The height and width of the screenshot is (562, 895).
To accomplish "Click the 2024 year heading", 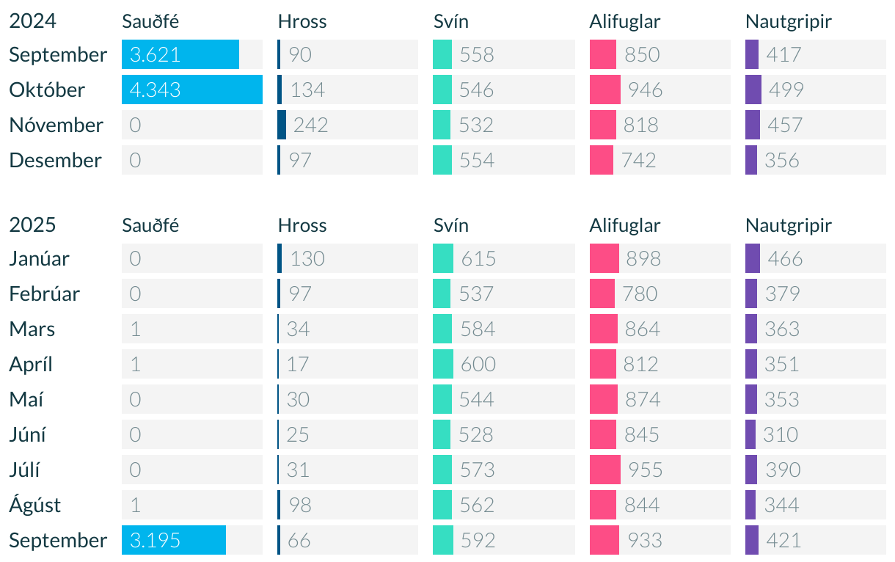I will coord(33,21).
